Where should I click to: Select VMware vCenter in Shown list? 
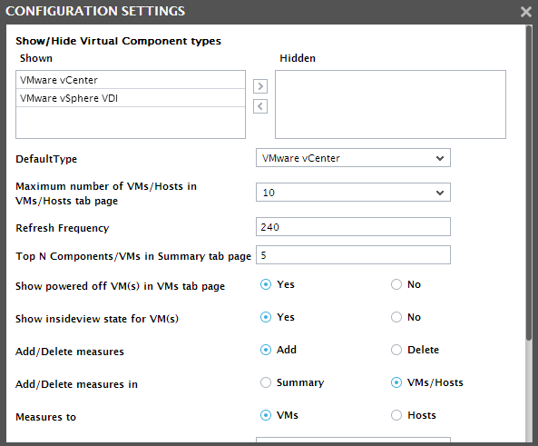click(x=131, y=80)
